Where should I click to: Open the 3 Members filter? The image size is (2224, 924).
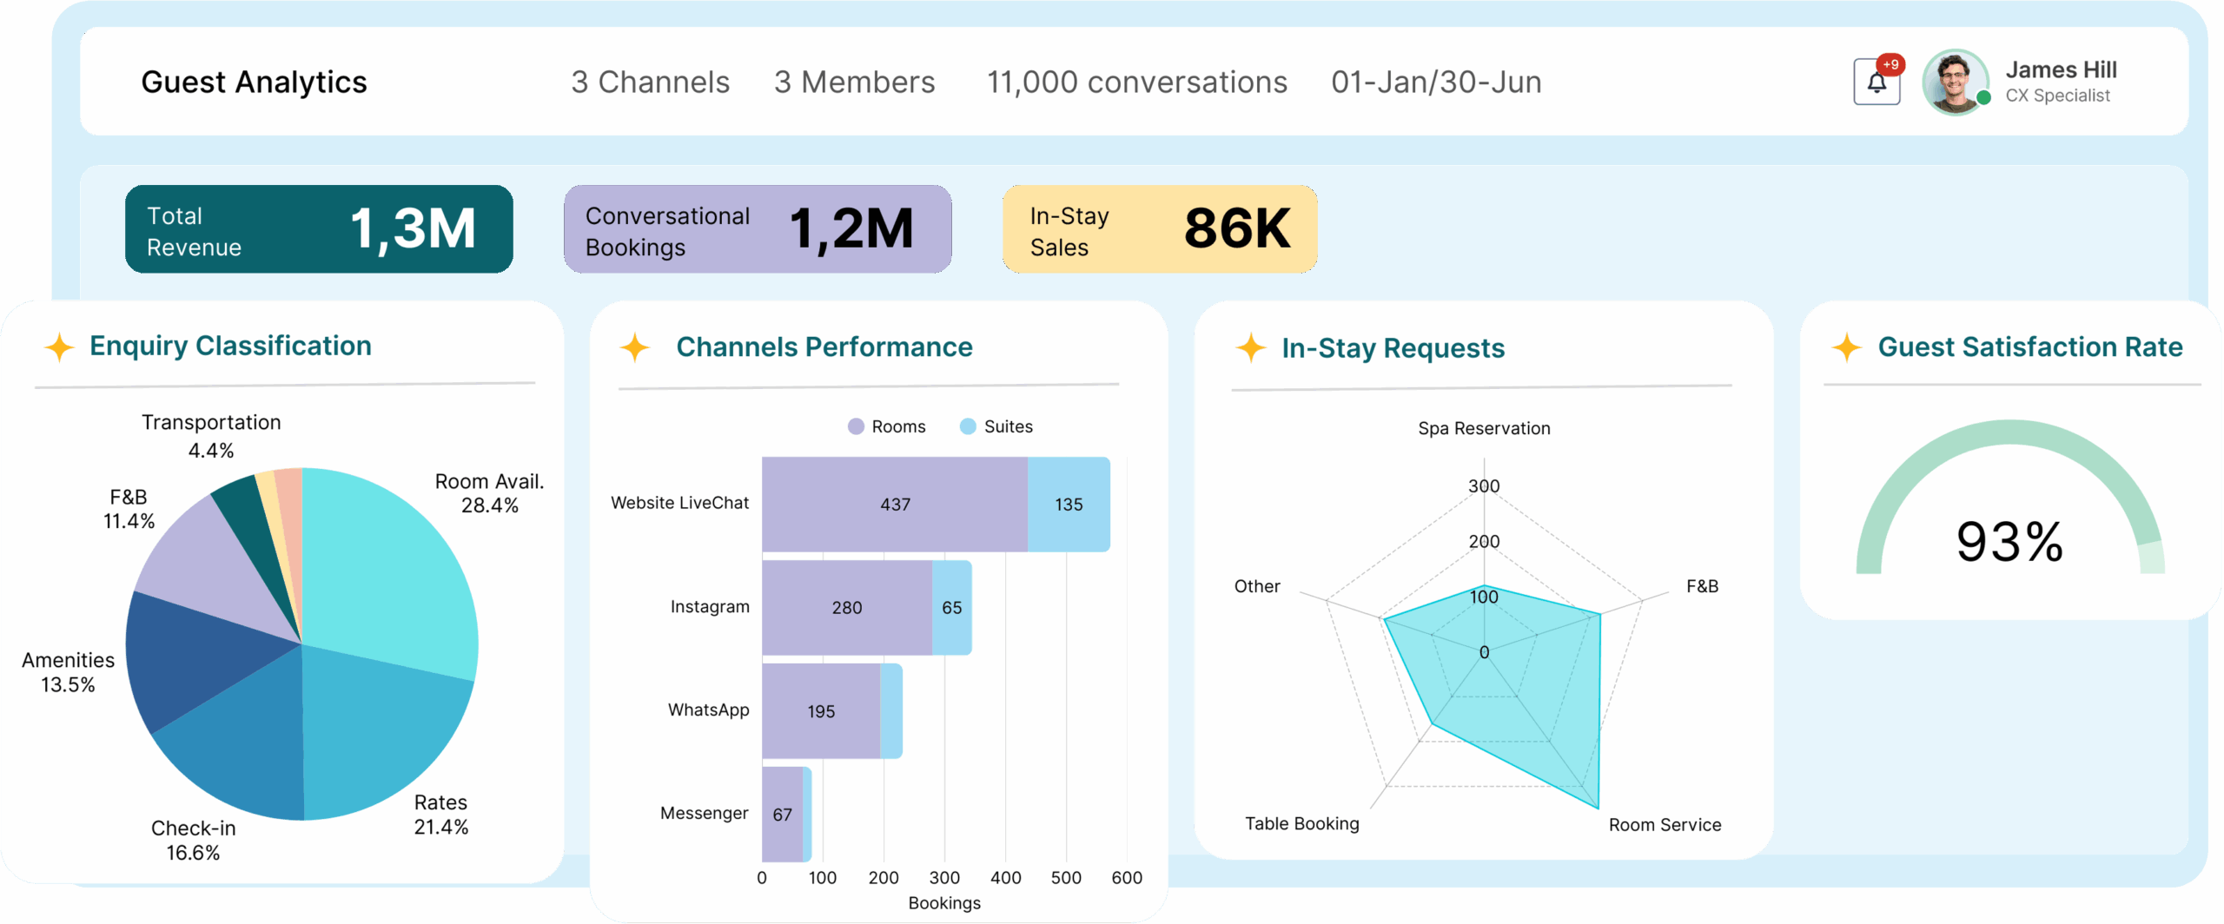854,82
